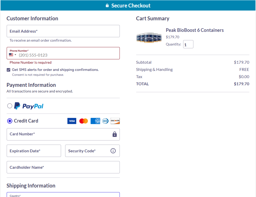Click the American Express icon
This screenshot has height=197, width=256.
pos(95,121)
